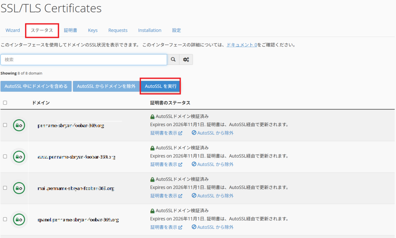This screenshot has height=238, width=396.
Task: Open 証明書を表示 for the cpanel. domain
Action: 166,227
